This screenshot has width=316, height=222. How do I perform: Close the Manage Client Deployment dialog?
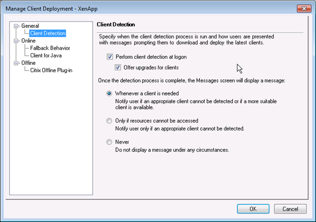[304, 8]
